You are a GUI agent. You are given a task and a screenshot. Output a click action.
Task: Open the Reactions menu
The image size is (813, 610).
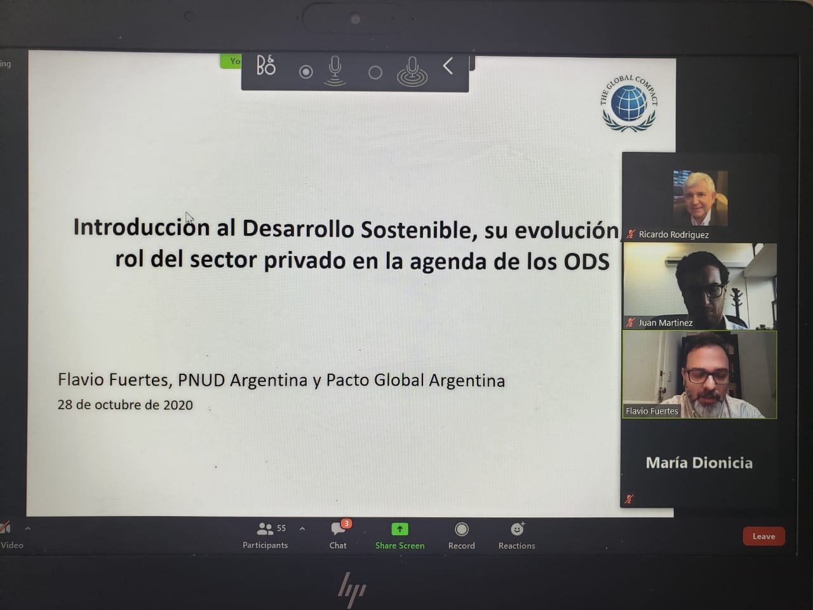coord(517,535)
